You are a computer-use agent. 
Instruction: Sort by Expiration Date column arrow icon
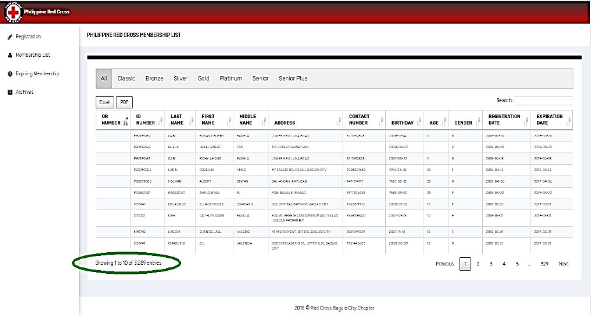pyautogui.click(x=568, y=121)
